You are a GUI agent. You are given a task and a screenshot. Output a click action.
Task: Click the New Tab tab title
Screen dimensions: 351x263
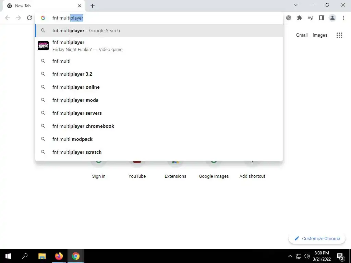pos(23,6)
